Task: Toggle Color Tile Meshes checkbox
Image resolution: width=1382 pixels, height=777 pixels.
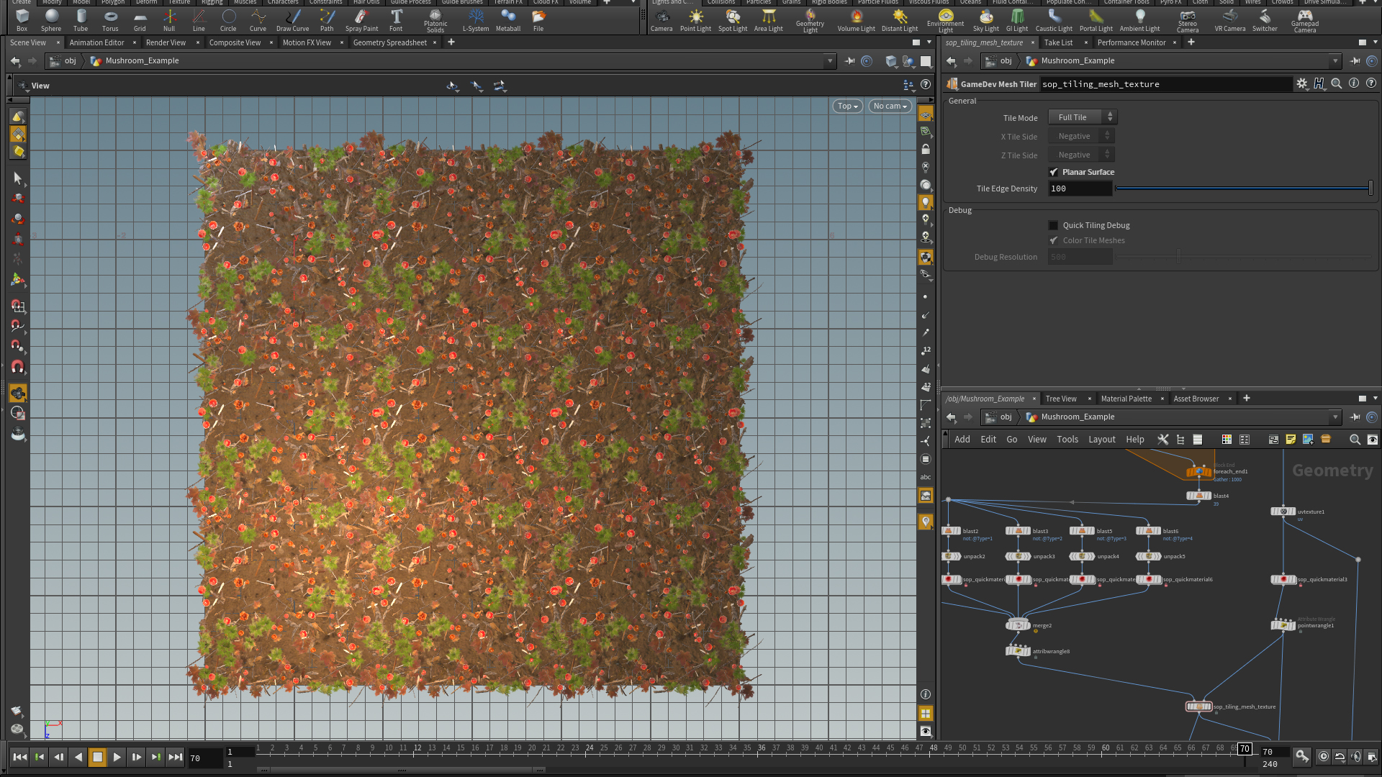Action: [1054, 240]
